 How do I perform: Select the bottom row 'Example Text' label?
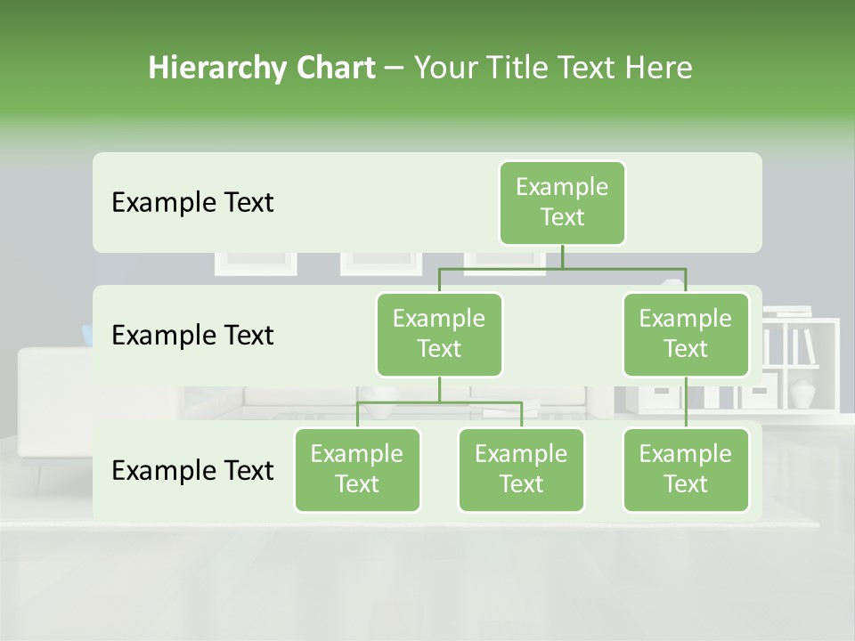(x=192, y=471)
